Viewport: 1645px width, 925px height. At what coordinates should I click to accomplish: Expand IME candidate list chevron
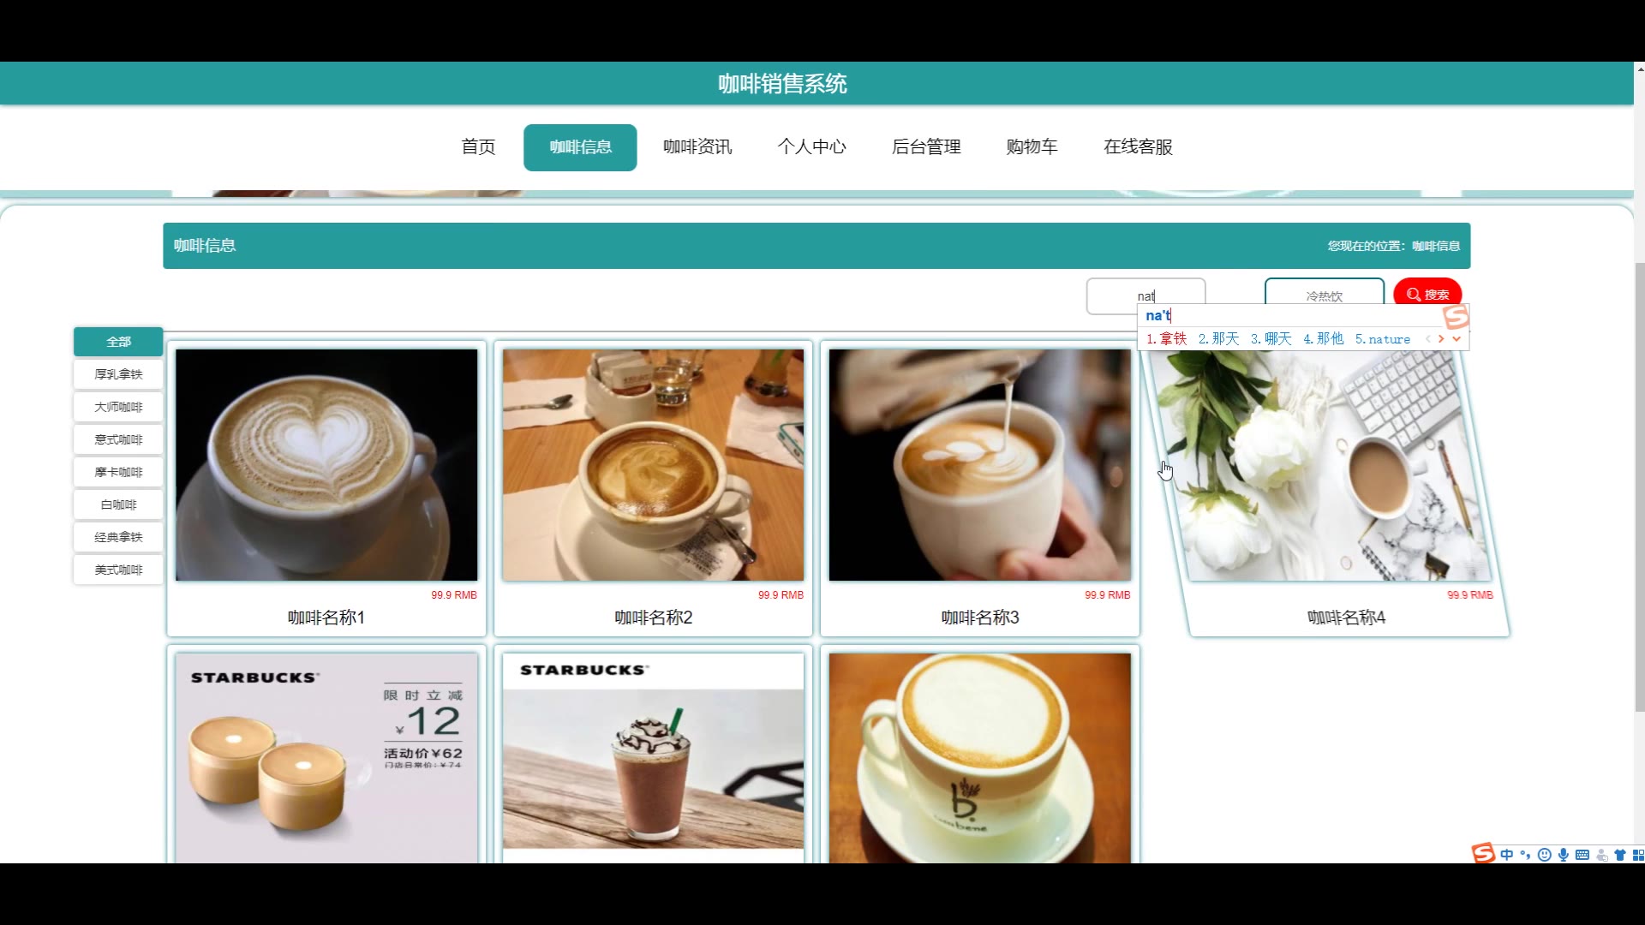tap(1456, 339)
